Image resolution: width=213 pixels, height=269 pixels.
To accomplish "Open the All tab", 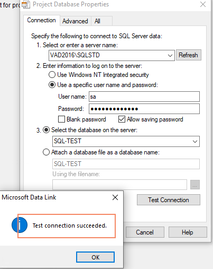I will click(97, 21).
